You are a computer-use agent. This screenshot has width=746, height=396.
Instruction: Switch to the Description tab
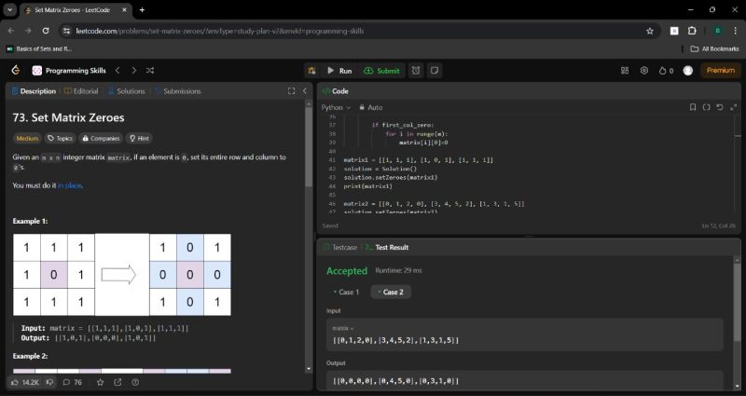pyautogui.click(x=34, y=91)
